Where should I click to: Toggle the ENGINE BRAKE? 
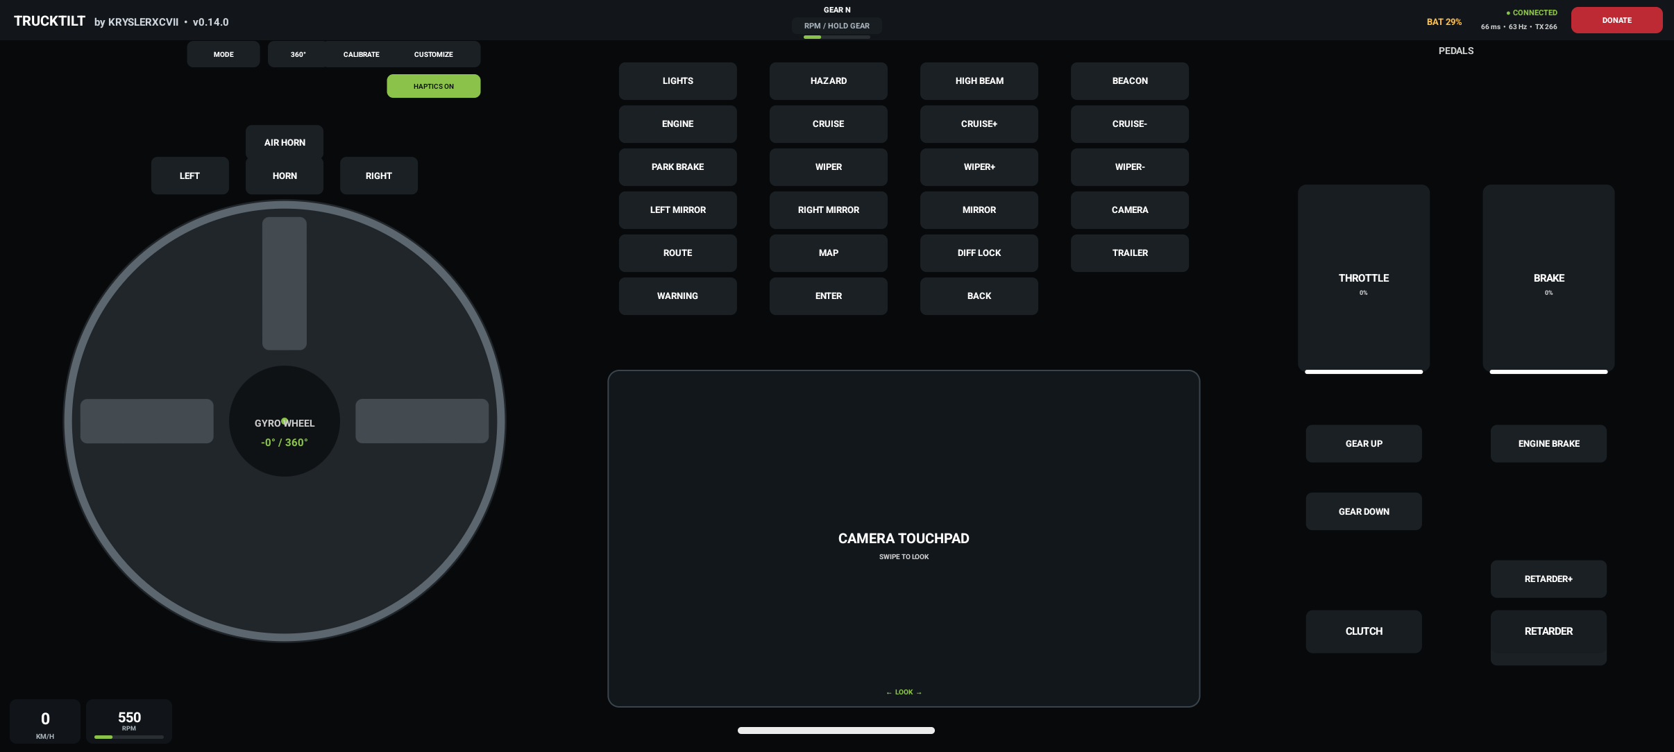(x=1548, y=443)
